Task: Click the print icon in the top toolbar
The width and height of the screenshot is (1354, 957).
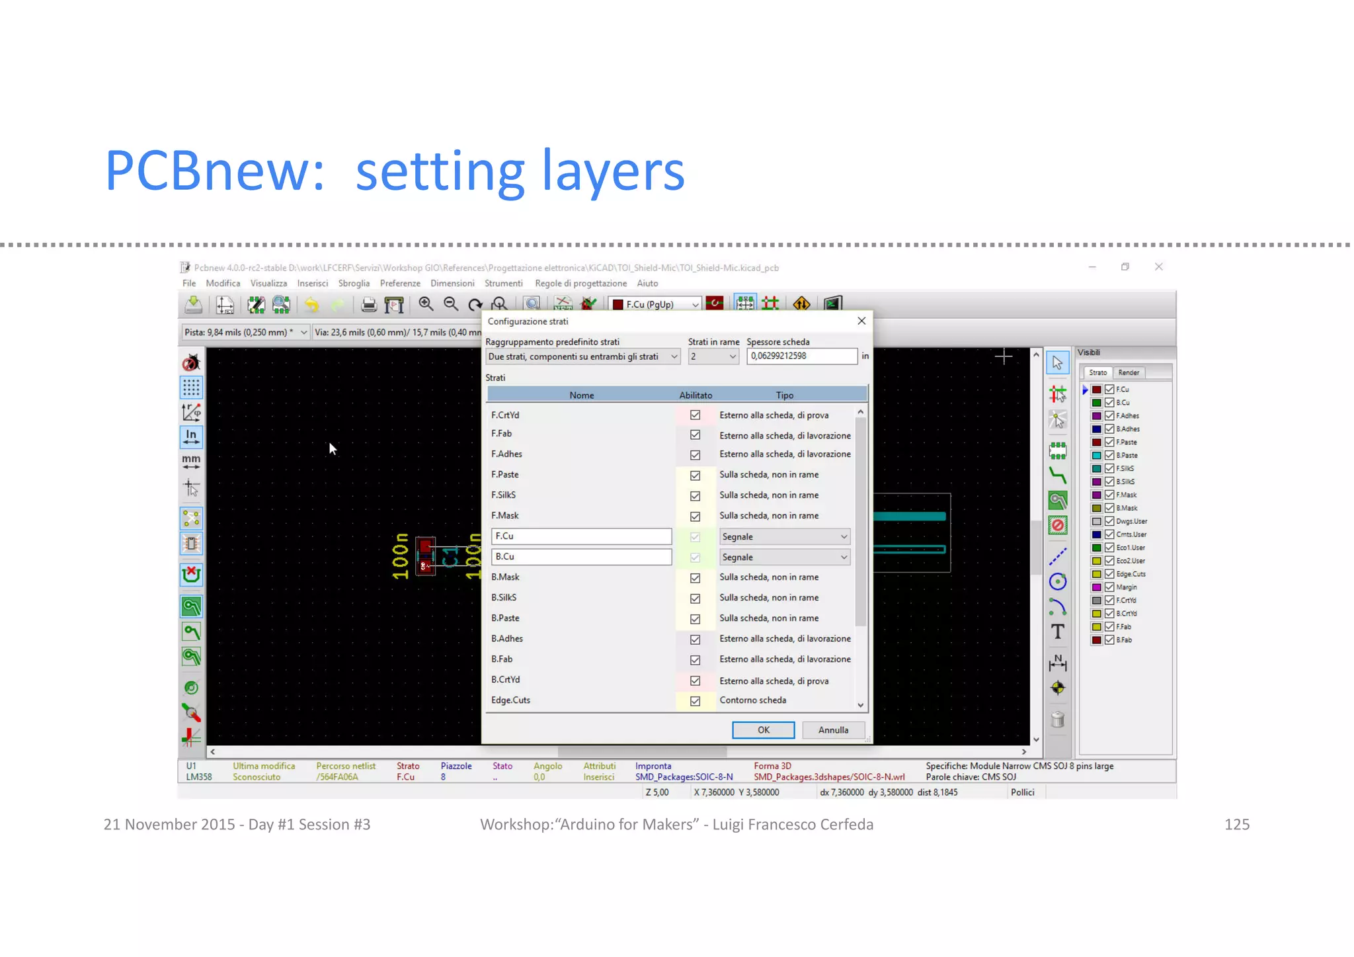Action: (369, 304)
